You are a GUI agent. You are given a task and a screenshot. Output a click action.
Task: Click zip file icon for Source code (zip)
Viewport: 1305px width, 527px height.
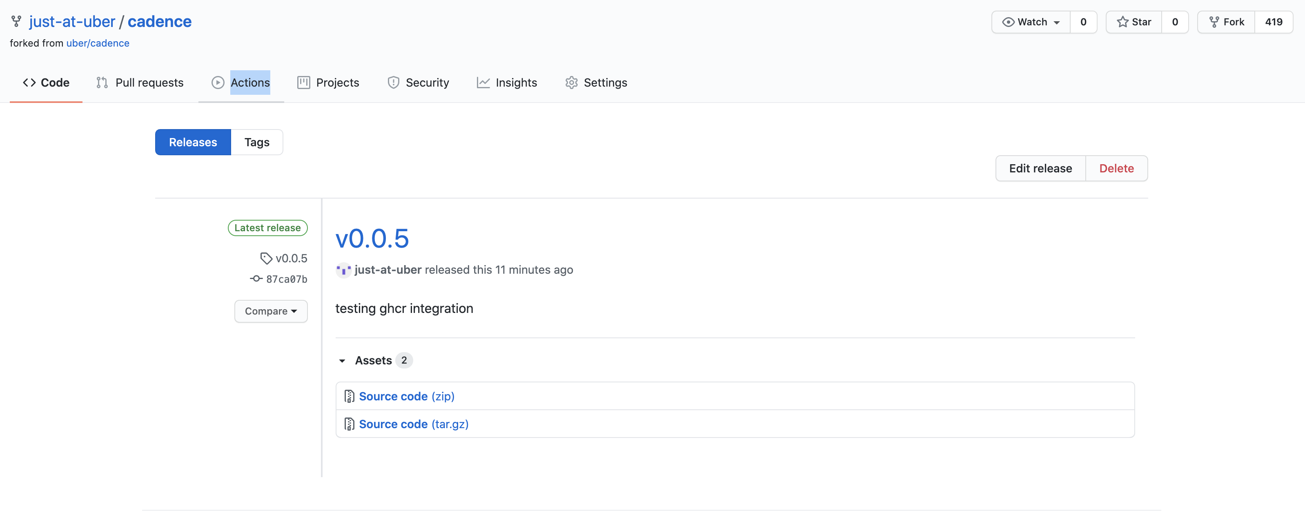click(x=349, y=396)
